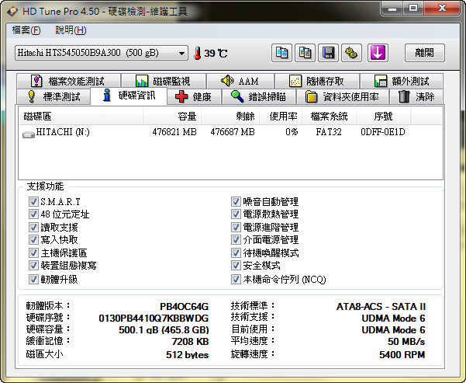
Task: Click the 476821 MB capacity value
Action: click(174, 132)
